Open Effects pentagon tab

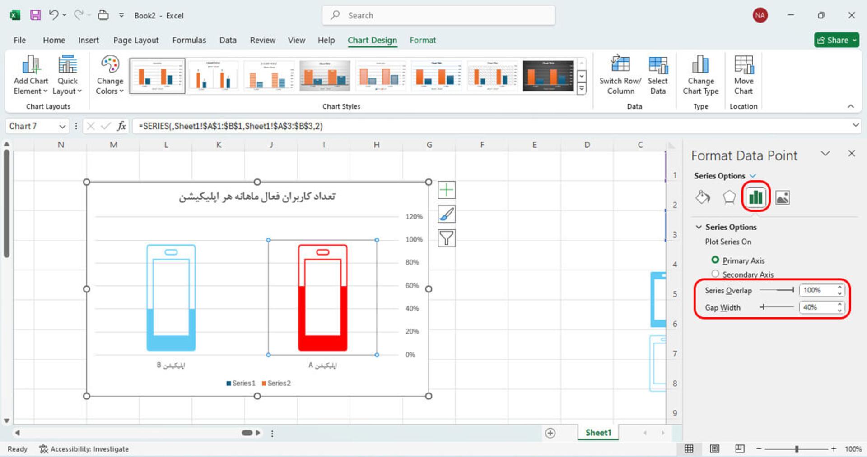tap(729, 197)
